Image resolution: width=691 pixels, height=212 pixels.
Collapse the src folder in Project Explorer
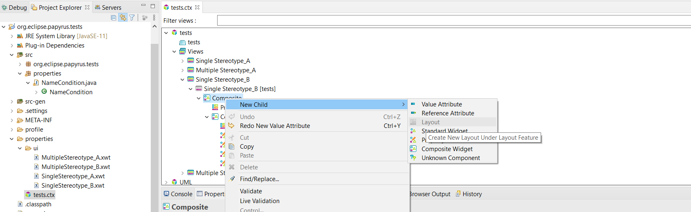point(12,55)
